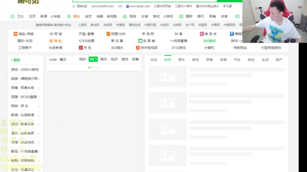Click the blue Ctrip icon beside 携程
This screenshot has height=172, width=307.
point(232,34)
